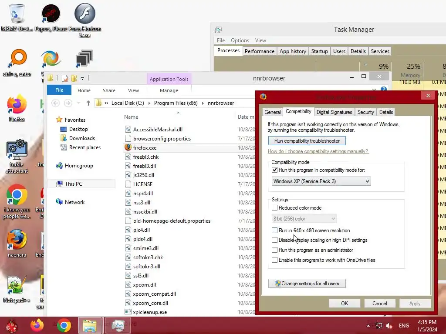This screenshot has height=334, width=446.
Task: Click OK in the Properties dialog
Action: point(345,303)
